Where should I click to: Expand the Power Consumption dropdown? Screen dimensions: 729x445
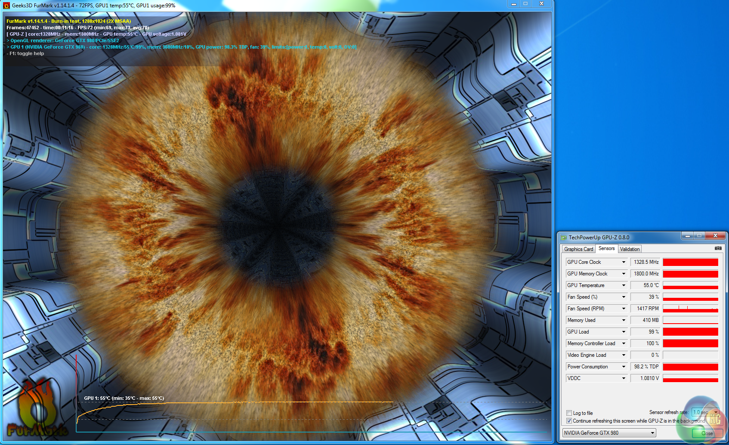click(x=624, y=367)
